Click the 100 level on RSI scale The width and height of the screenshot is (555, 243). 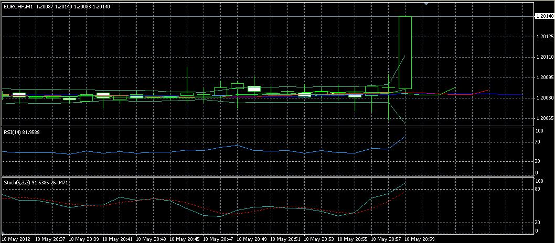point(540,131)
